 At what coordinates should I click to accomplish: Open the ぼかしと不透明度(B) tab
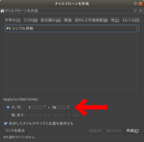coord(91,20)
